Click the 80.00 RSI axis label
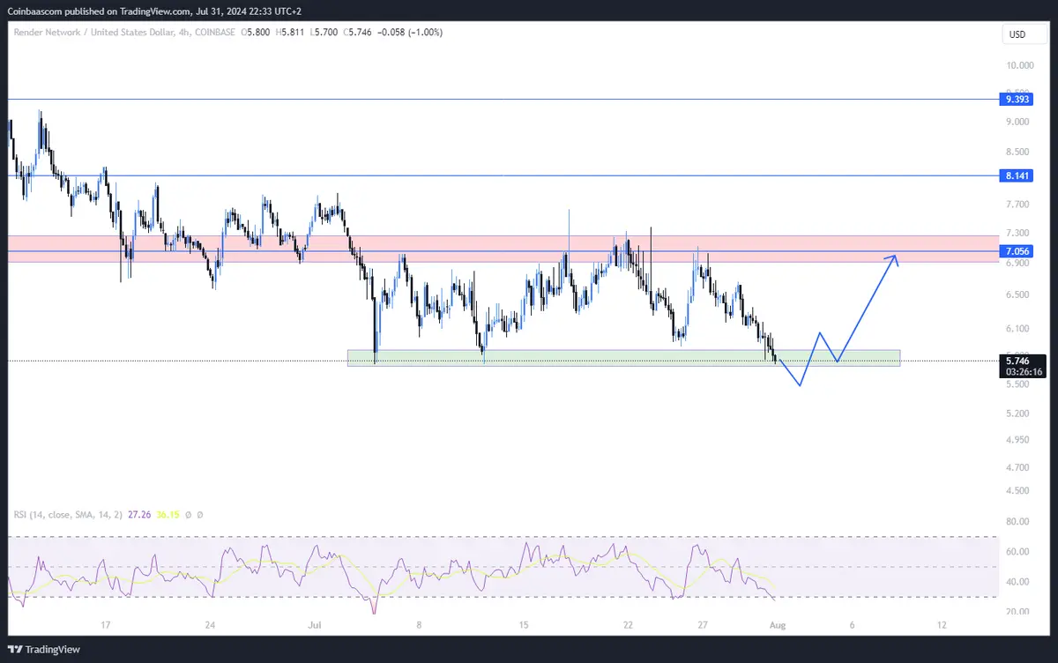Screen dimensions: 1058x663 click(x=1017, y=521)
